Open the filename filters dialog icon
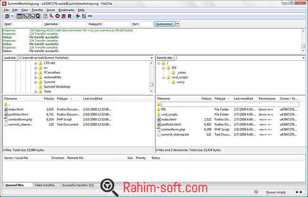 point(78,16)
